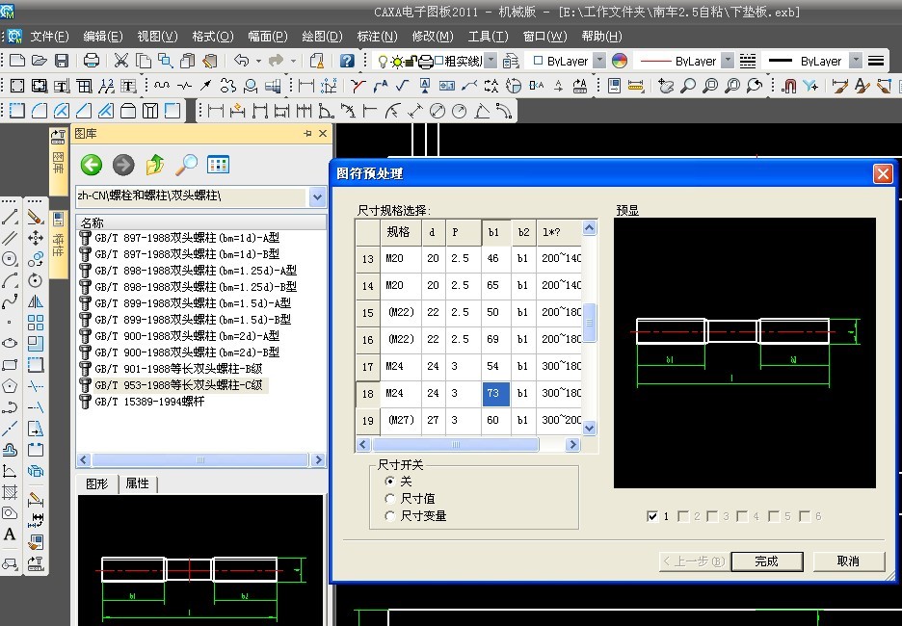Click the Save icon in toolbar
The width and height of the screenshot is (902, 626).
tap(62, 61)
